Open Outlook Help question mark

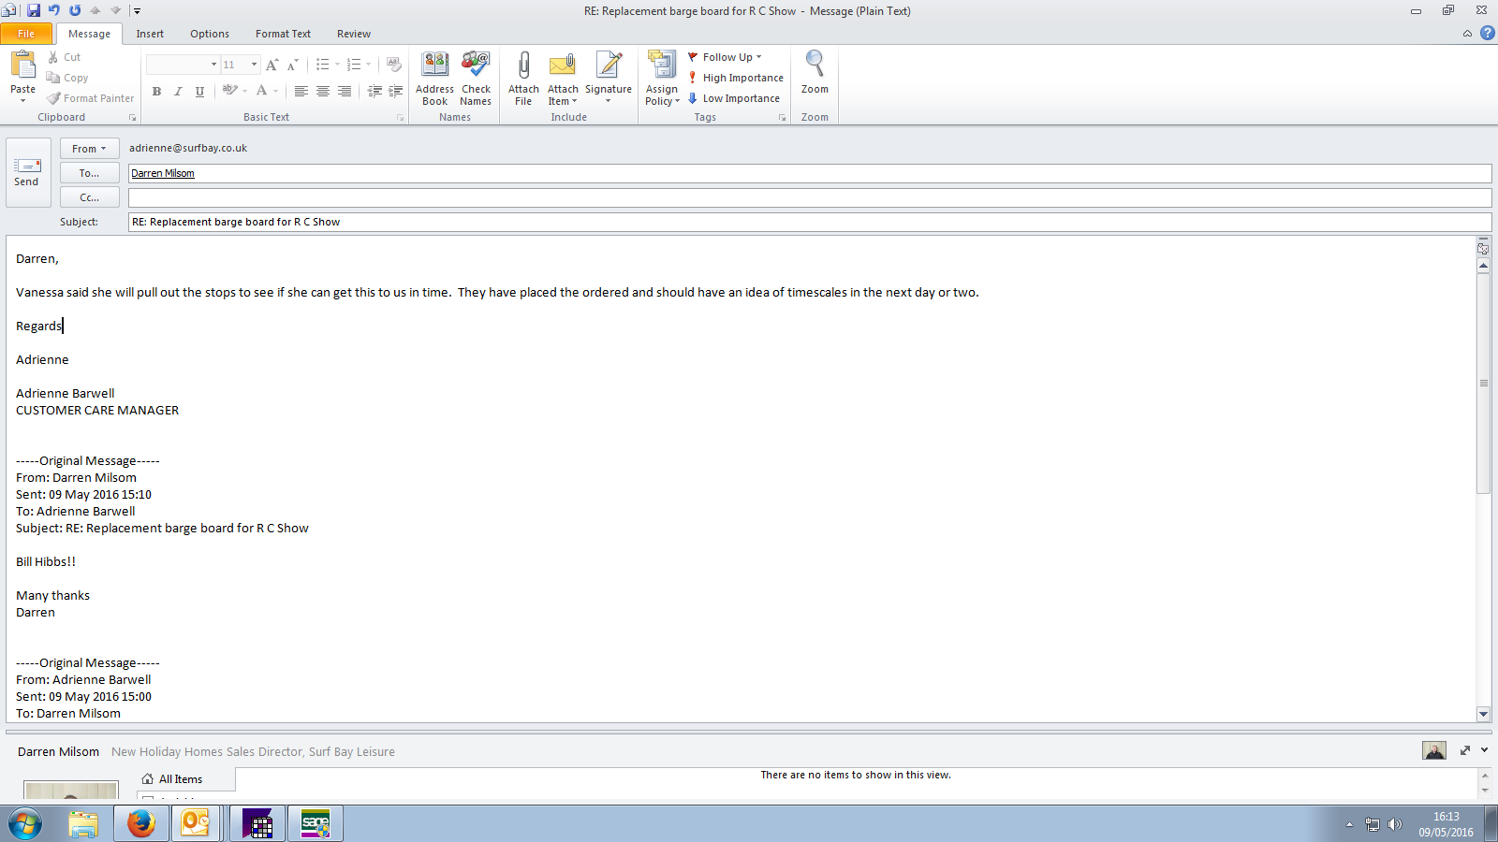pos(1487,33)
